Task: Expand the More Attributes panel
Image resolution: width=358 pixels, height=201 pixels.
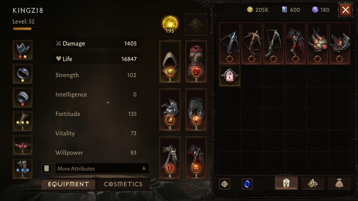Action: [102, 169]
